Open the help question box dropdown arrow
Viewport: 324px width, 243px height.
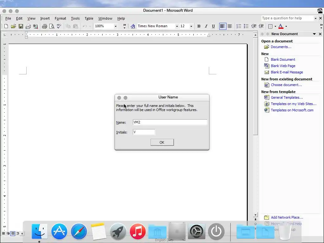coord(315,18)
